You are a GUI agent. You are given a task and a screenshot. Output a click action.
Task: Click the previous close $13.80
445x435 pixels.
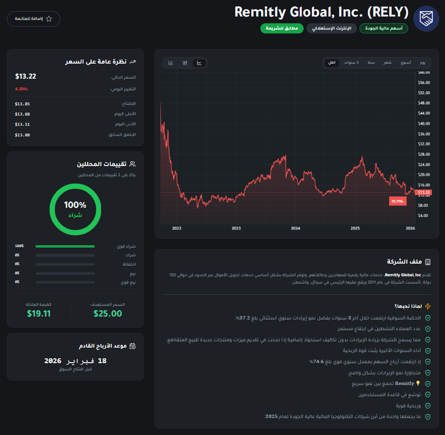coord(22,135)
